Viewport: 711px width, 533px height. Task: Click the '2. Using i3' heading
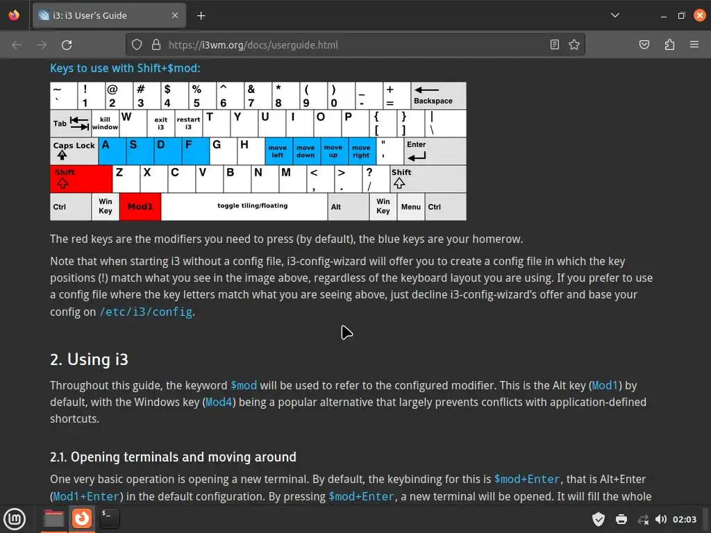(90, 359)
